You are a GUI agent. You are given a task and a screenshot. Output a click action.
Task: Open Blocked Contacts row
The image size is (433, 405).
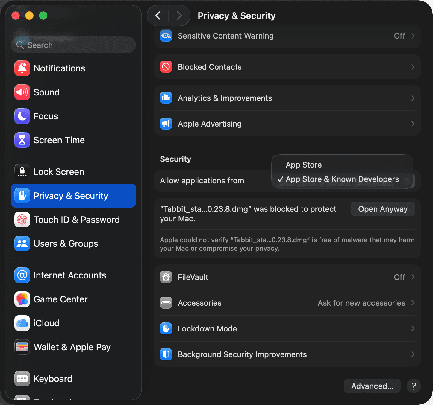pos(287,67)
